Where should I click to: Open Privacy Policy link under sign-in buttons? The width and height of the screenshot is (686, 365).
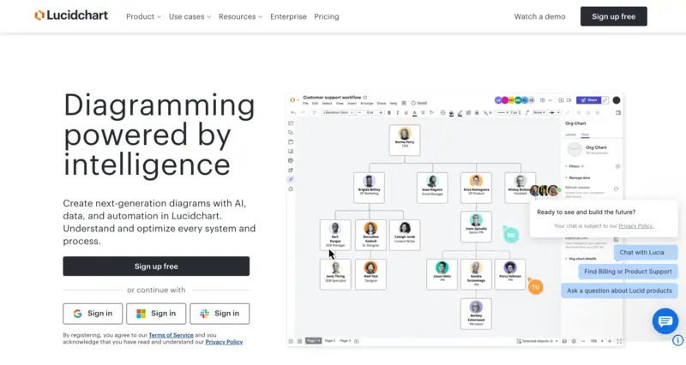point(224,342)
